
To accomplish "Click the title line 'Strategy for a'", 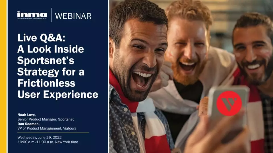I will pyautogui.click(x=51, y=72).
